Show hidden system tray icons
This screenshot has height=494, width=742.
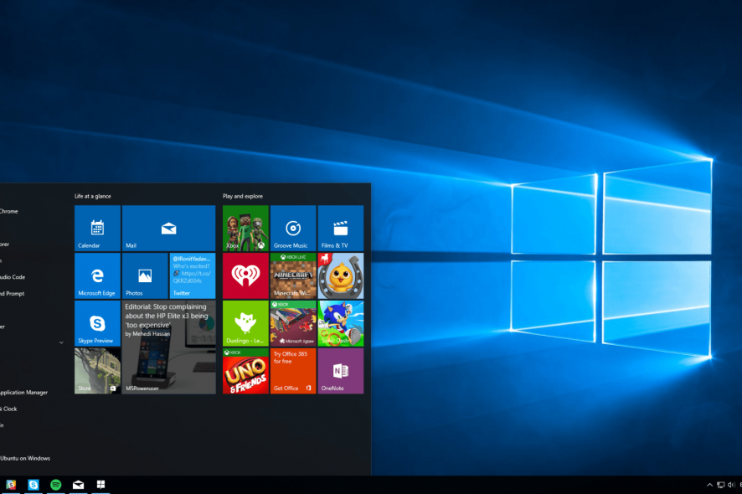(709, 485)
